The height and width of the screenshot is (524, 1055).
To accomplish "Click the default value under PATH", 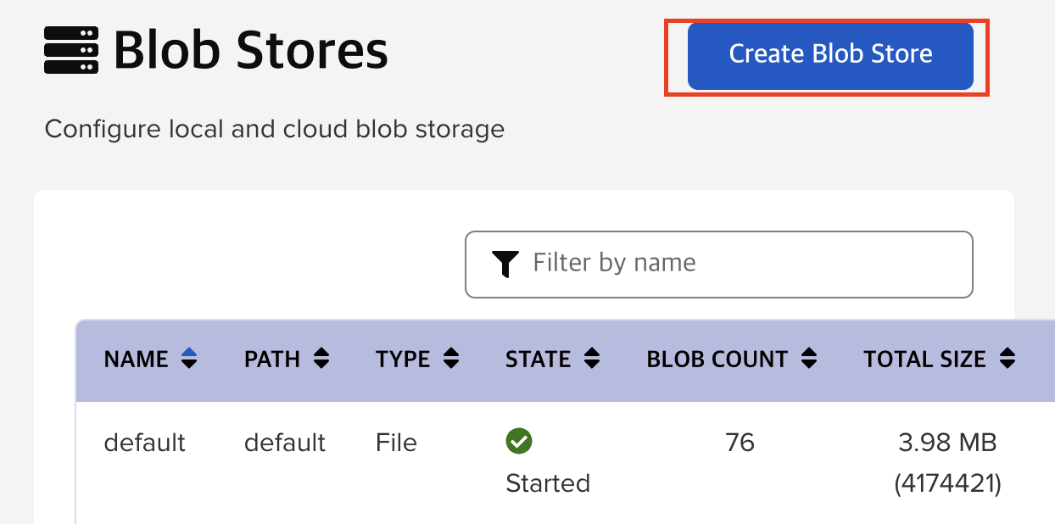I will coord(285,443).
